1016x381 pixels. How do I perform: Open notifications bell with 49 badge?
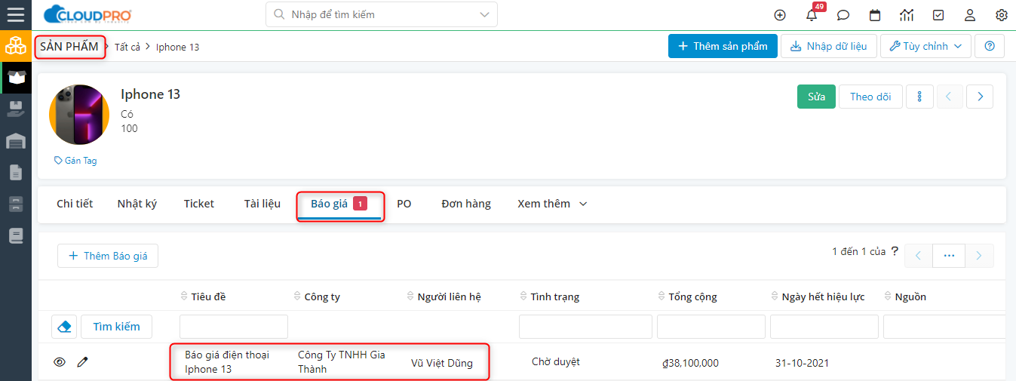coord(812,14)
